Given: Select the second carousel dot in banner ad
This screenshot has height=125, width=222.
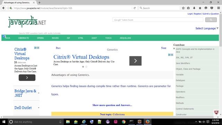Looking at the screenshot, I should click(86, 67).
